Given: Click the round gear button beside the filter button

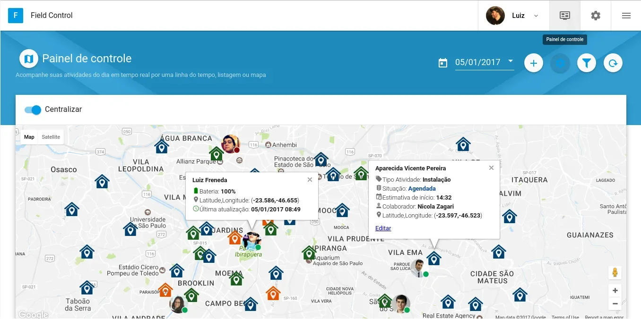Looking at the screenshot, I should tap(560, 63).
